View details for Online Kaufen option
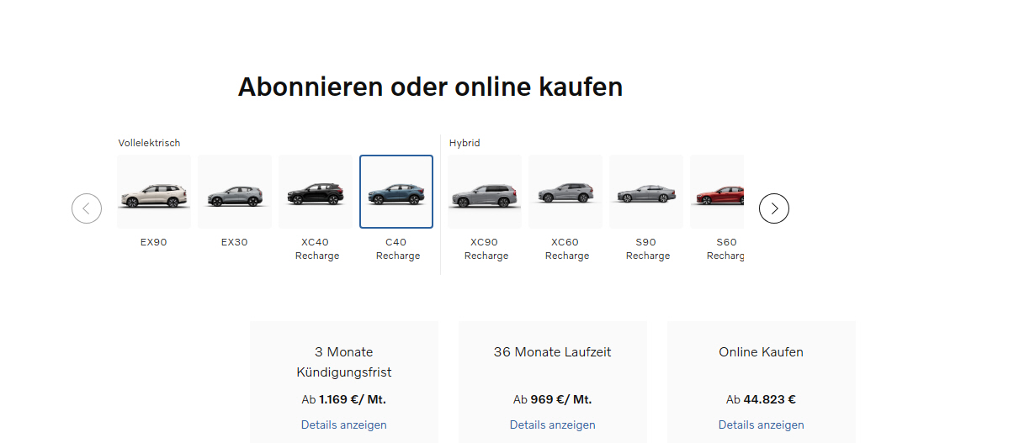Viewport: 1014px width, 443px height. click(761, 425)
